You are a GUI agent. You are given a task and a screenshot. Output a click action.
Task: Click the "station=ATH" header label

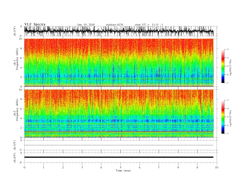point(114,25)
